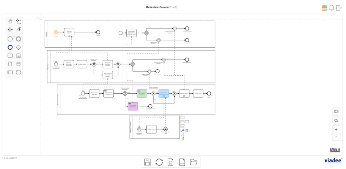Delete the selected pool via trash icon
The image size is (346, 169).
point(187,130)
